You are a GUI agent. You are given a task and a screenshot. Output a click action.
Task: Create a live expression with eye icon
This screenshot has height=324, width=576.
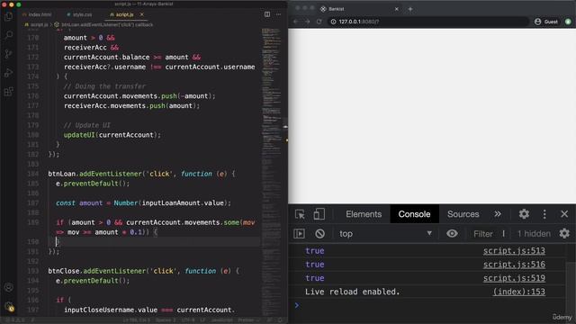452,234
